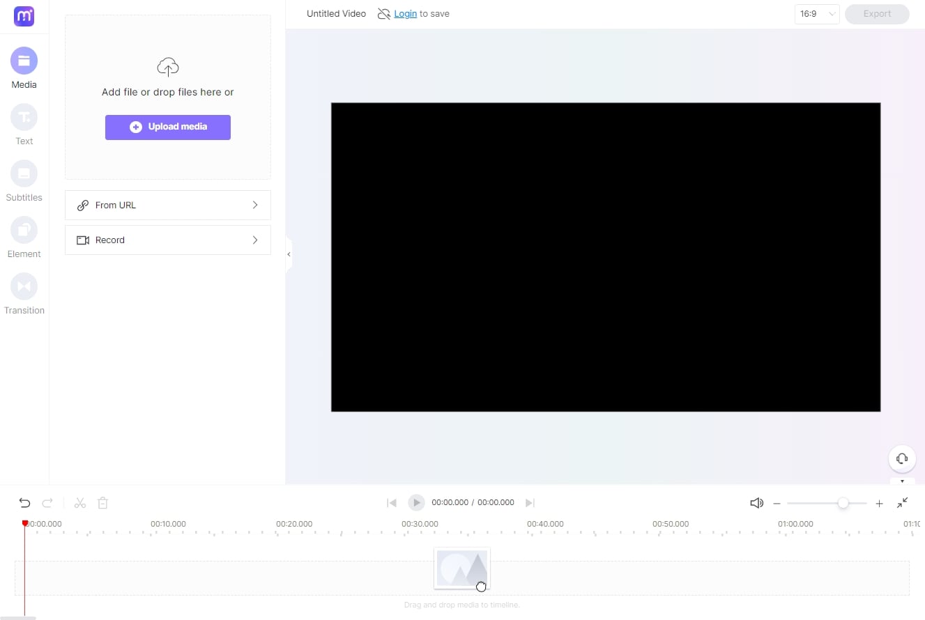Play the video preview

[416, 502]
